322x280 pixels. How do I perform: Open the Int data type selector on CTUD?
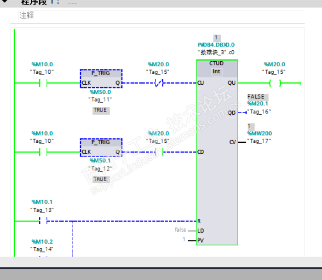pyautogui.click(x=217, y=71)
